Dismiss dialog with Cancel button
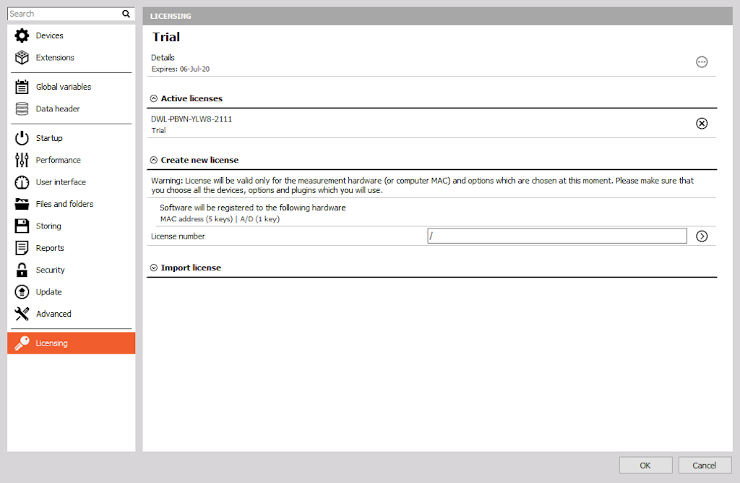The image size is (740, 483). coord(705,466)
